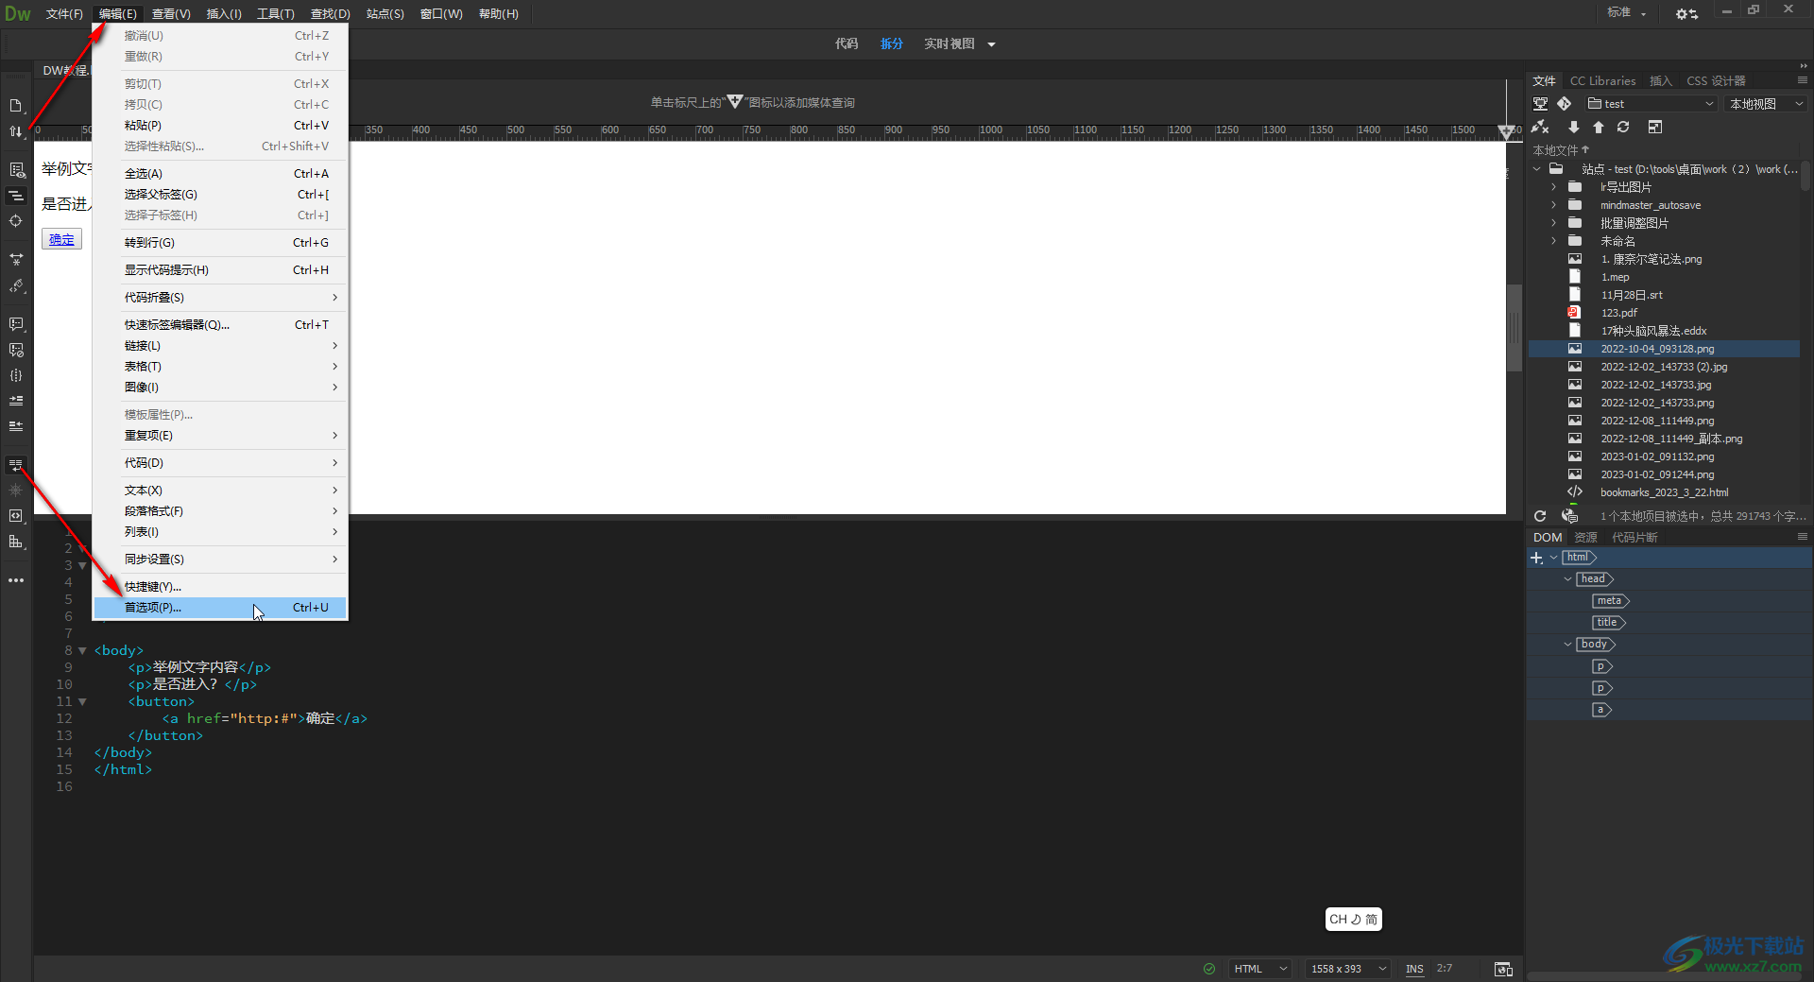Click the Indent Code icon

pyautogui.click(x=16, y=401)
